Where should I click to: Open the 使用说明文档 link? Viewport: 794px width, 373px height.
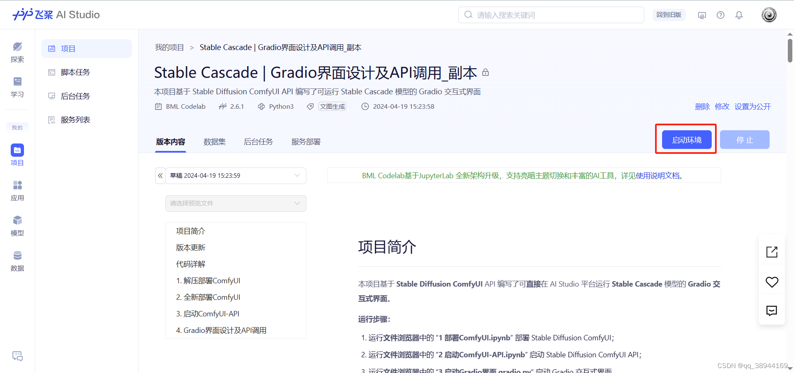click(x=658, y=176)
